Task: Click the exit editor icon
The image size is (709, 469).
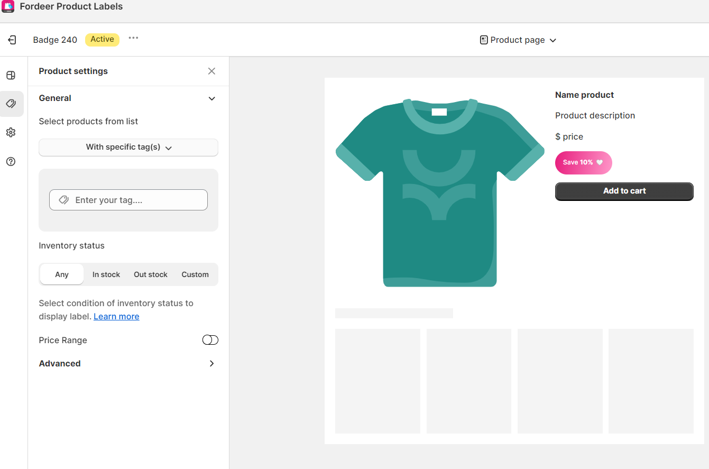Action: (12, 40)
